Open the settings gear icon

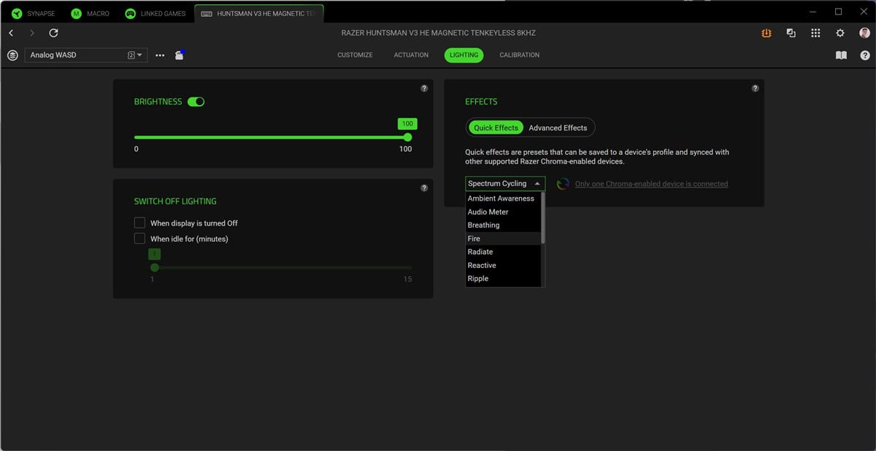[x=840, y=33]
